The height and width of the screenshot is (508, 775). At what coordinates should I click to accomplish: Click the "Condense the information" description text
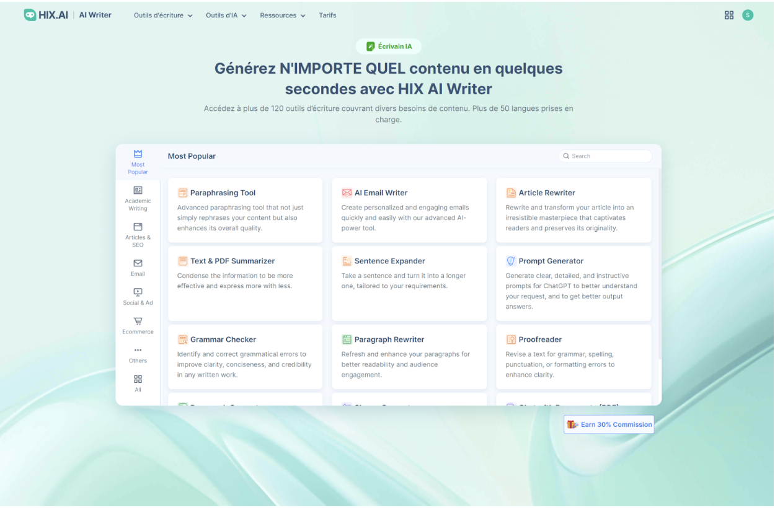(x=235, y=281)
